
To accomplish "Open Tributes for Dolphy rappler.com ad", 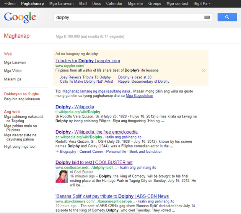I will pyautogui.click(x=88, y=61).
